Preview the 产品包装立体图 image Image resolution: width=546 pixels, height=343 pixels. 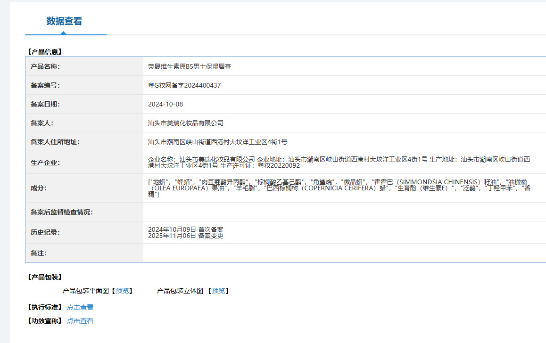[218, 291]
